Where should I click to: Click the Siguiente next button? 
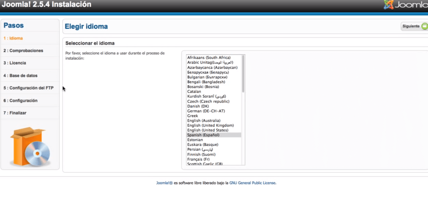[414, 26]
